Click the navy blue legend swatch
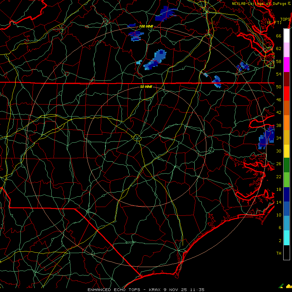 [286, 194]
